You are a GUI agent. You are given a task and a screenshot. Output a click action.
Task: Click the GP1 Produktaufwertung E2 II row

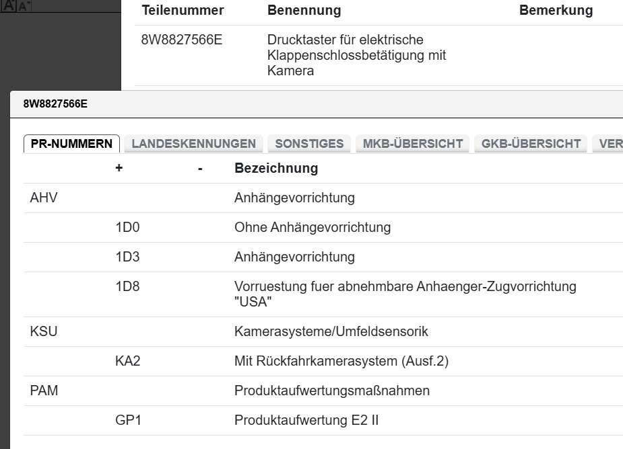tap(306, 421)
